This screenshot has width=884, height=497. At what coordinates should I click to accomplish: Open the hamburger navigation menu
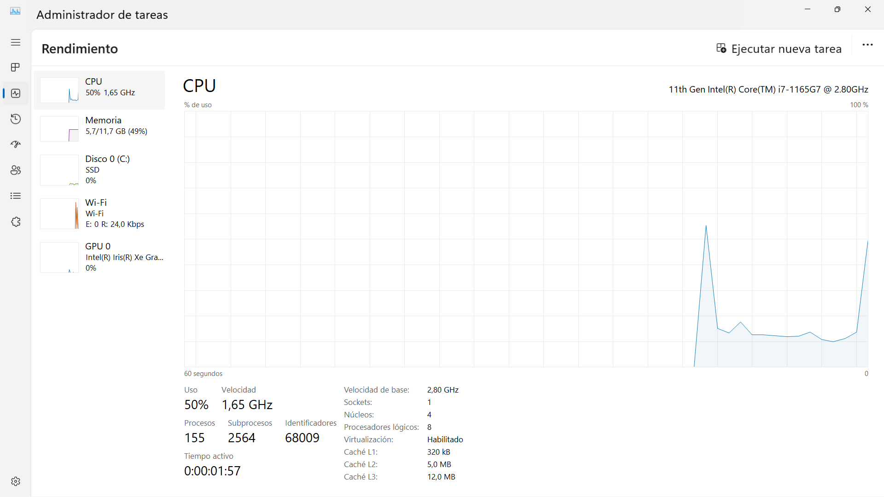click(x=16, y=42)
